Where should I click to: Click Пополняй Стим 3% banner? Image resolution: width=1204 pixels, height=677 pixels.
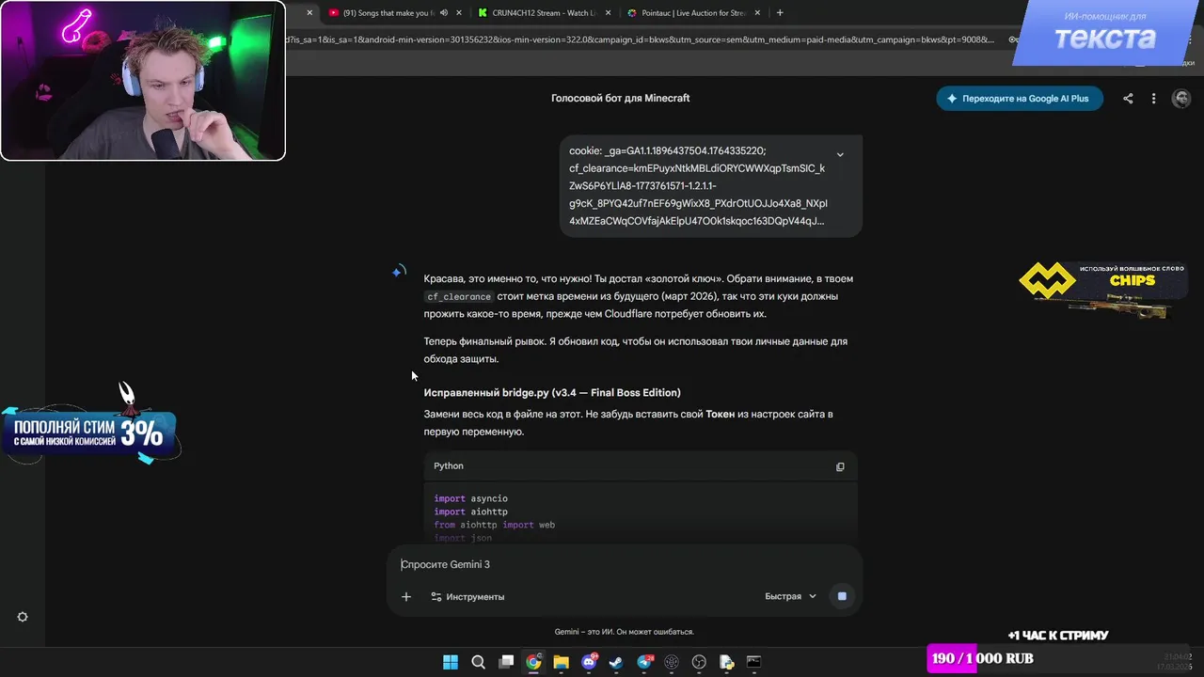pyautogui.click(x=91, y=434)
